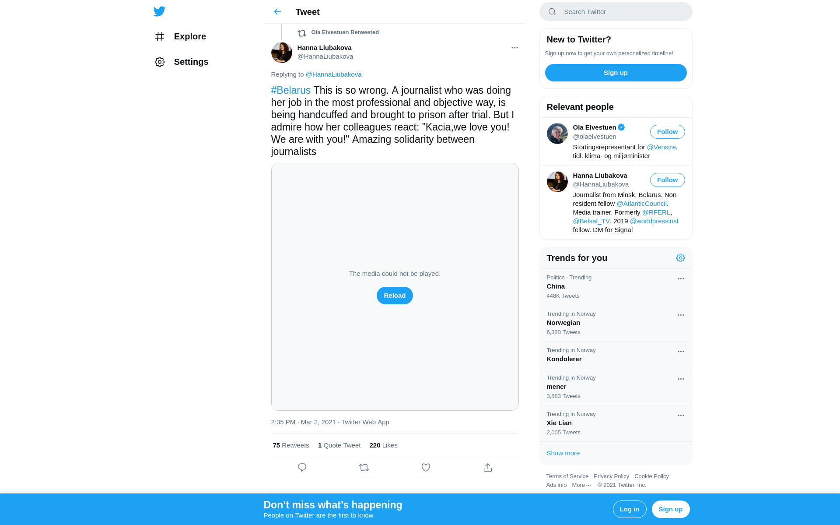Image resolution: width=840 pixels, height=525 pixels.
Task: Open the tweet's three-dot more menu
Action: pyautogui.click(x=514, y=48)
